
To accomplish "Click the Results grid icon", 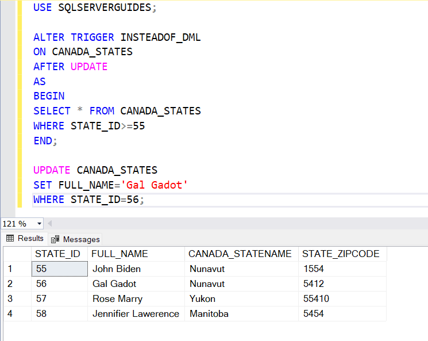I will [x=10, y=239].
